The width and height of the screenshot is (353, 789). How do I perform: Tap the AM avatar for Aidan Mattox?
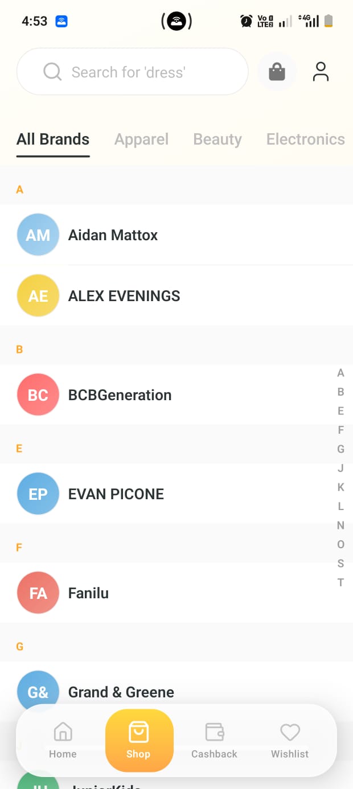(x=38, y=235)
